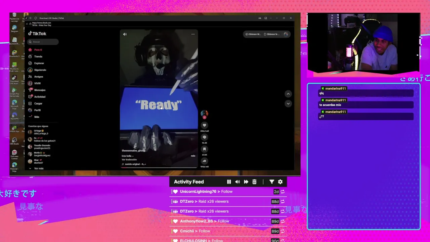The image size is (430, 242).
Task: Click the Obtener la... app button
Action: point(271,34)
